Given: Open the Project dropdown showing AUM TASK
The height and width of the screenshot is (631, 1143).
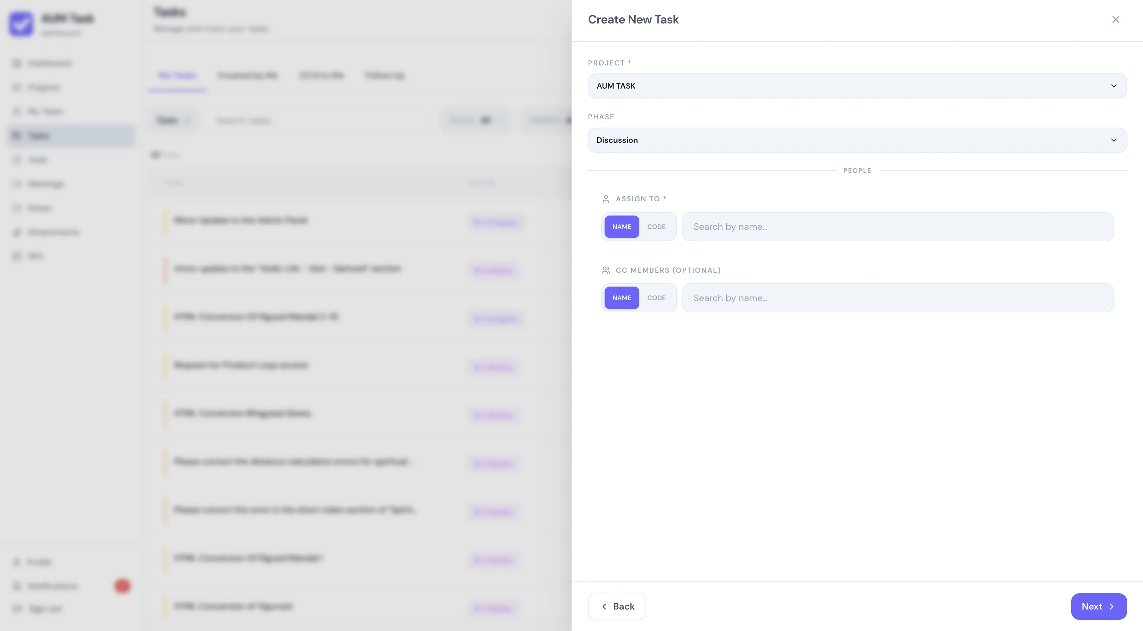Looking at the screenshot, I should [857, 86].
